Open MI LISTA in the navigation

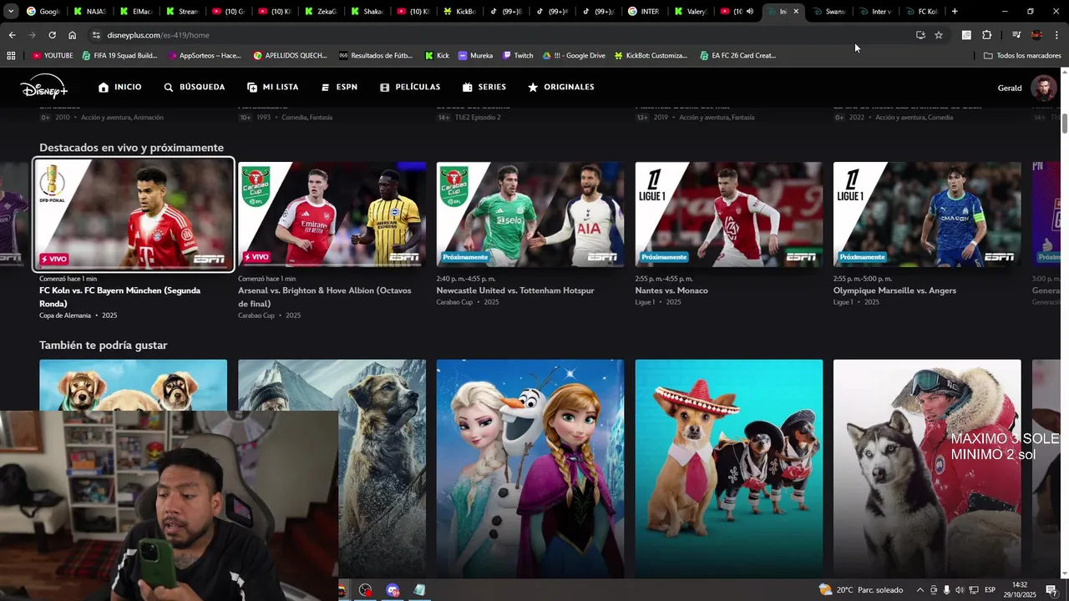(272, 87)
